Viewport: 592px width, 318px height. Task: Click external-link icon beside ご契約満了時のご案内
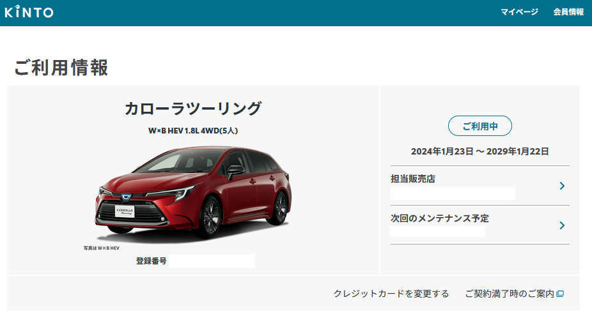point(560,294)
